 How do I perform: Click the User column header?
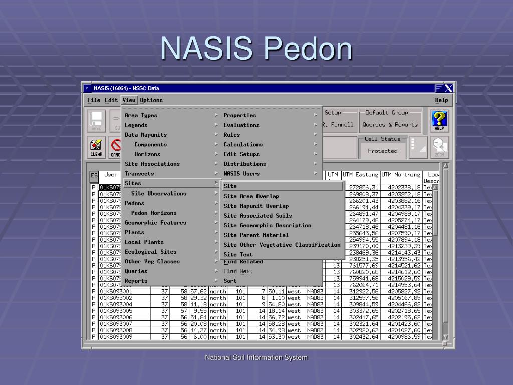point(111,178)
